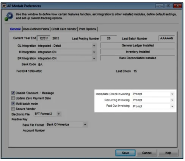
Task: Go to the Print Options tab
Action: (x=88, y=29)
